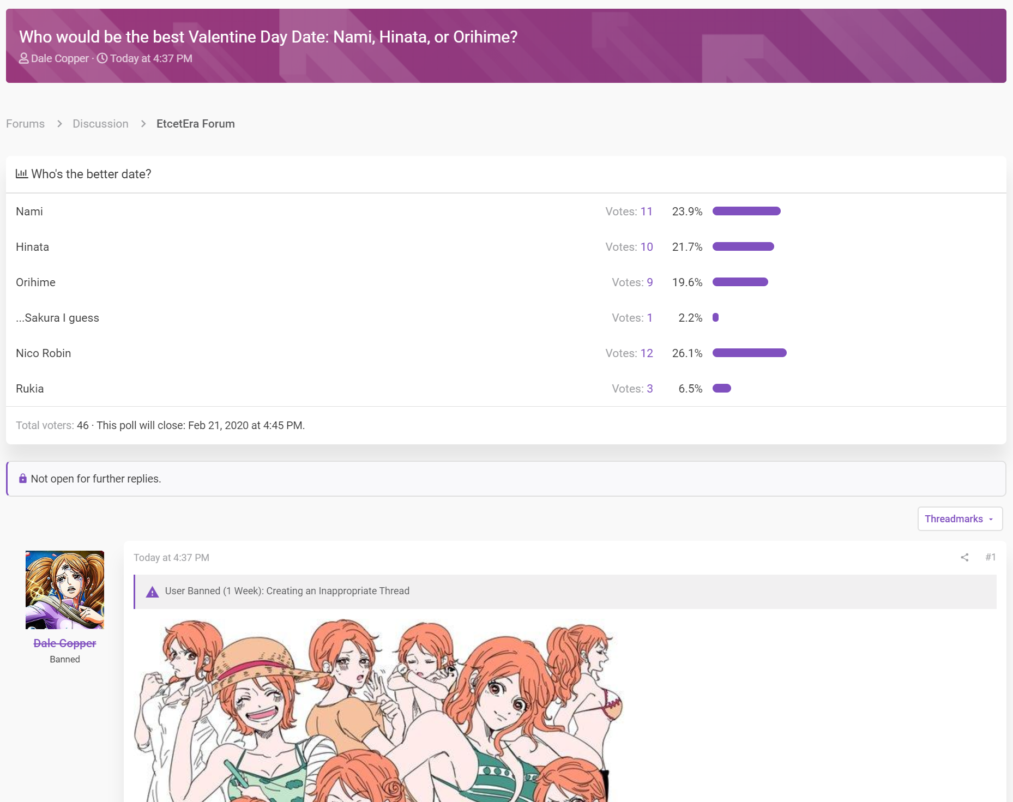Viewport: 1013px width, 802px height.
Task: Click the poll option 'Rukia'
Action: [x=30, y=389]
